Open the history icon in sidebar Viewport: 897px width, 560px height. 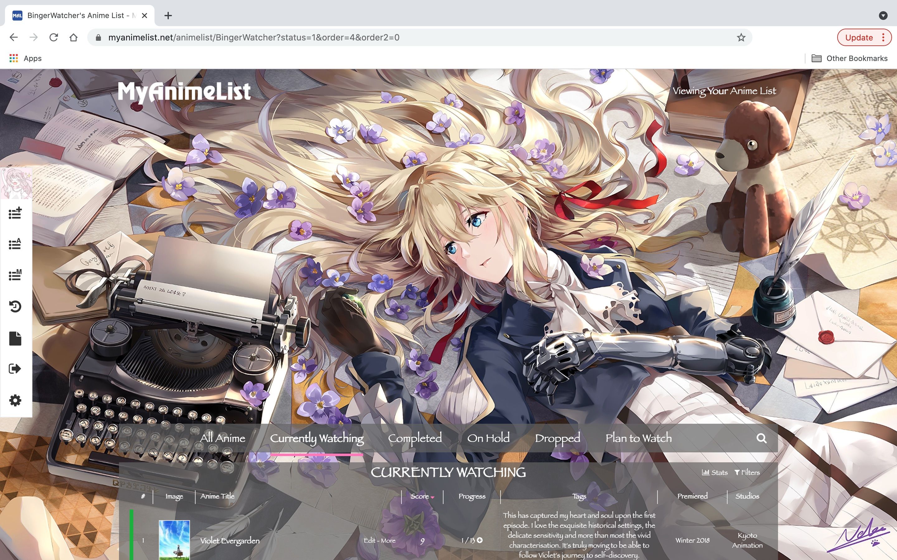15,306
